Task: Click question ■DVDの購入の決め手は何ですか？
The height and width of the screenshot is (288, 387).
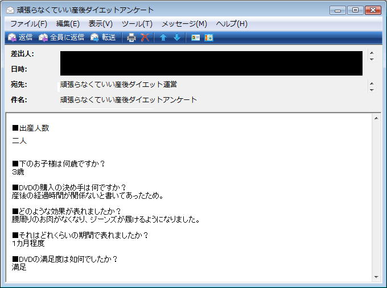Action: pos(69,187)
